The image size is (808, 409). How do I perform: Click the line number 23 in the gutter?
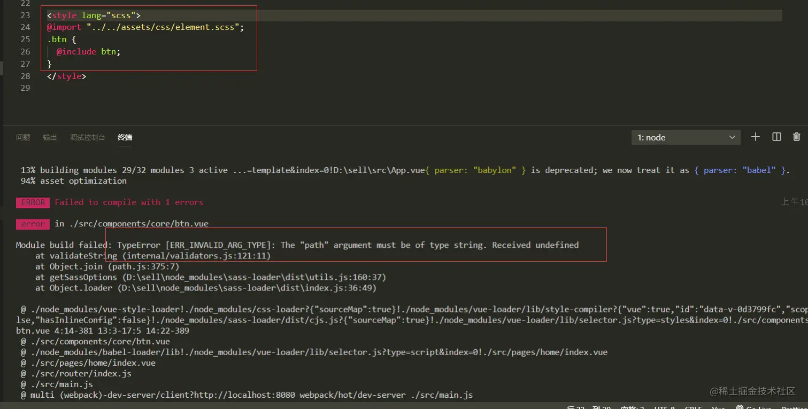click(25, 15)
